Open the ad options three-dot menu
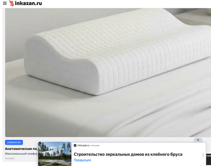 coord(203,155)
